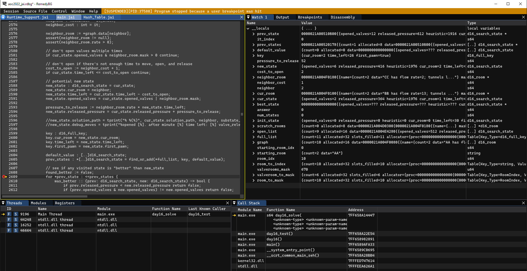Expand the prev_state watch variable
Viewport: 527px width, 271px height.
(254, 34)
